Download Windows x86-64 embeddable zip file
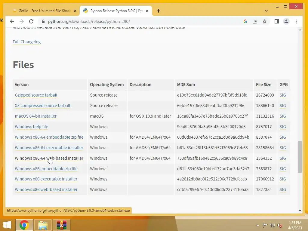Viewport: 308px width, 231px height. [49, 137]
